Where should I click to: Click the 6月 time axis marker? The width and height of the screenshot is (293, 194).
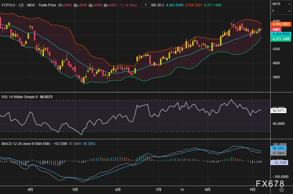click(x=117, y=190)
